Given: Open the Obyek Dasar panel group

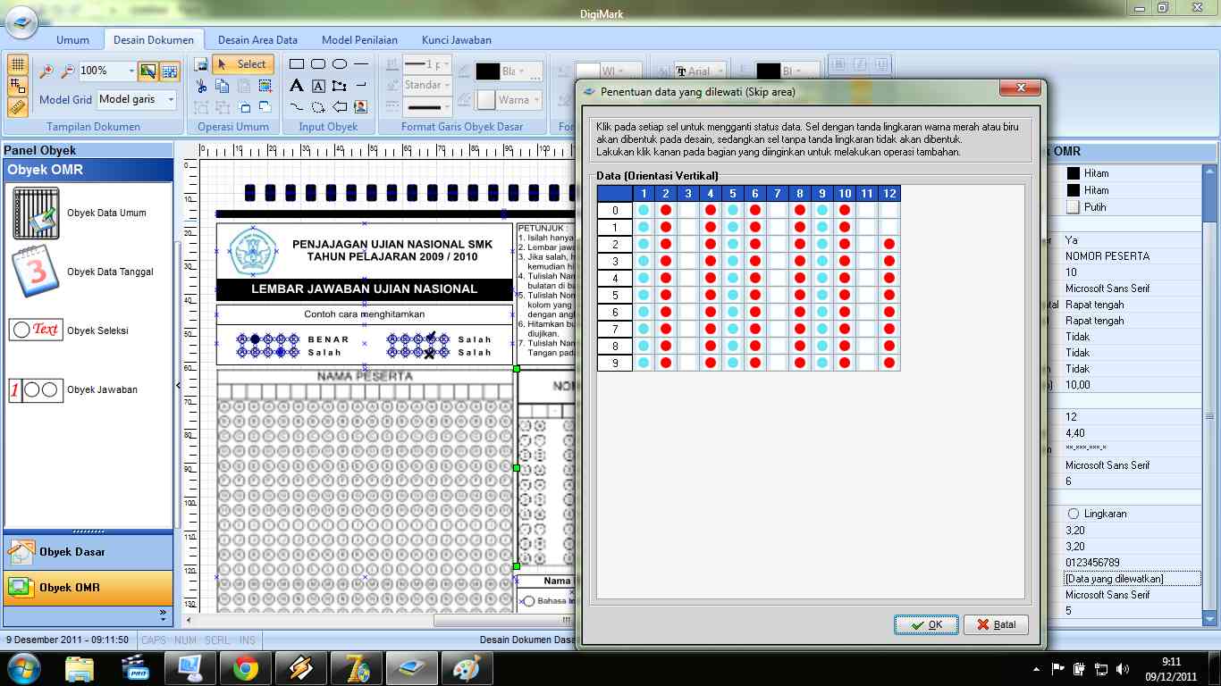Looking at the screenshot, I should point(88,552).
